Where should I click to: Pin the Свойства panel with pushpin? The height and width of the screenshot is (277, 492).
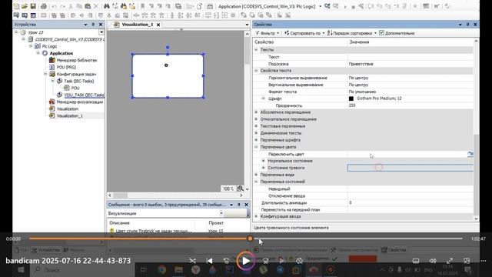pos(467,24)
